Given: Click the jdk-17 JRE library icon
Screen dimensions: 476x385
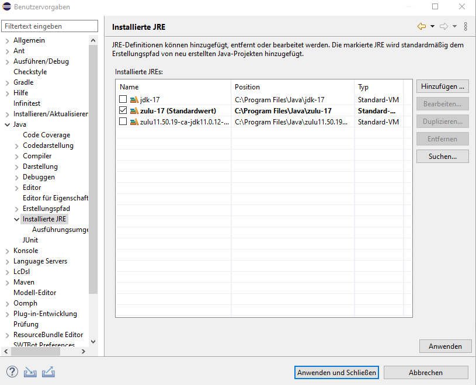Looking at the screenshot, I should (x=134, y=99).
